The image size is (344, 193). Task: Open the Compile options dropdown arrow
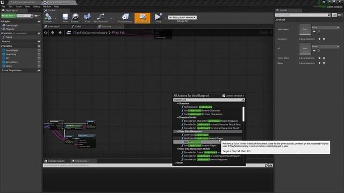[55, 18]
